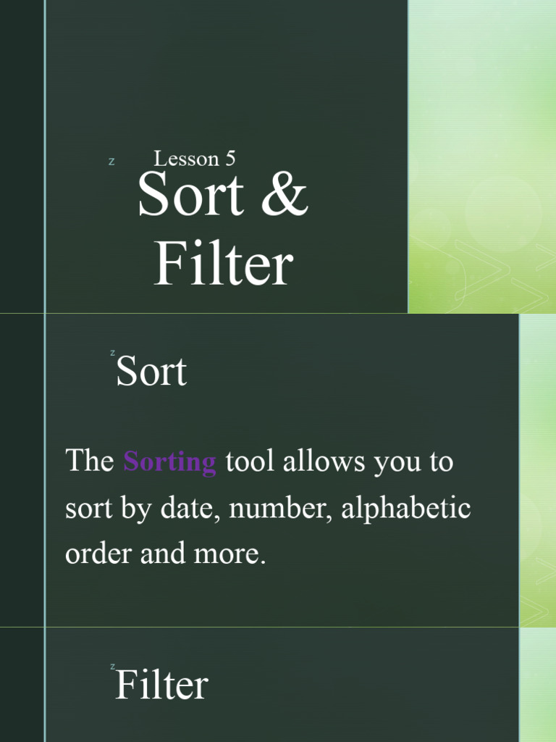556x742 pixels.
Task: Click the word Filter in the large title
Action: tap(224, 262)
